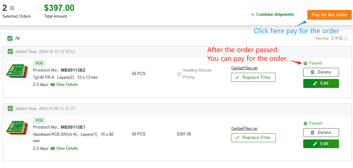The image size is (353, 168).
Task: Click the eye icon for the ME00113E1 View Details
Action: [x=53, y=148]
